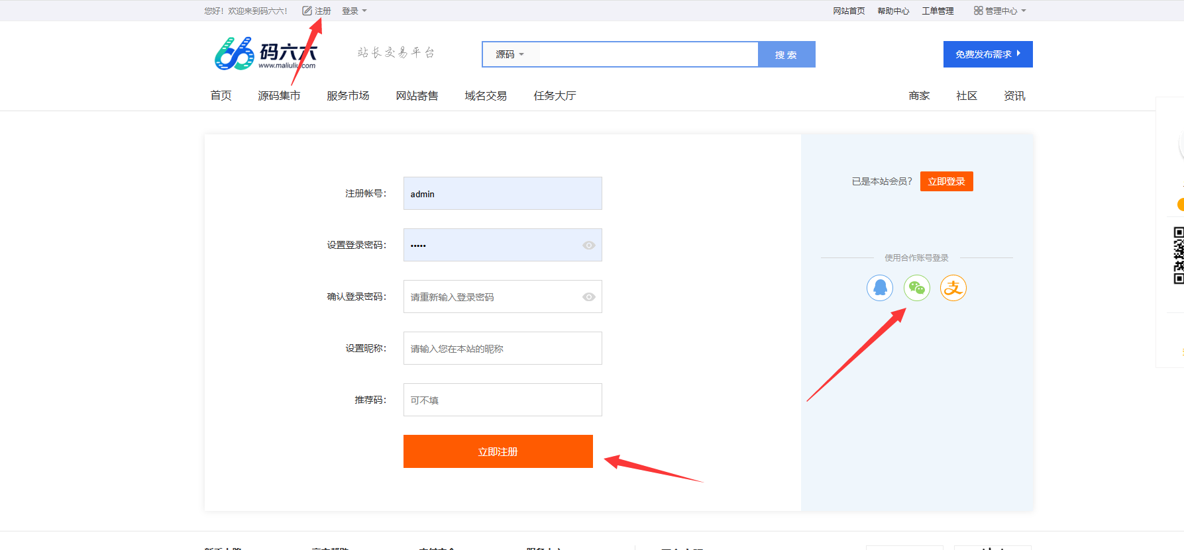Screen dimensions: 1184x550
Task: Toggle visibility of 确认登录密码 field
Action: coord(588,297)
